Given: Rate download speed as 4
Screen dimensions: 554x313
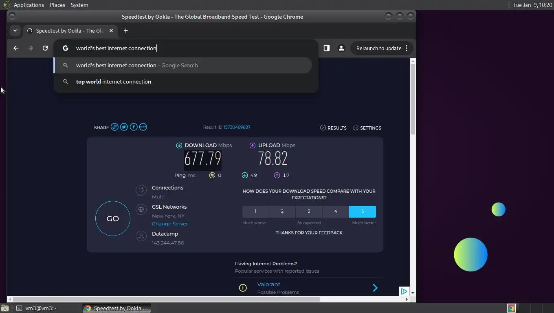Looking at the screenshot, I should coord(336,212).
